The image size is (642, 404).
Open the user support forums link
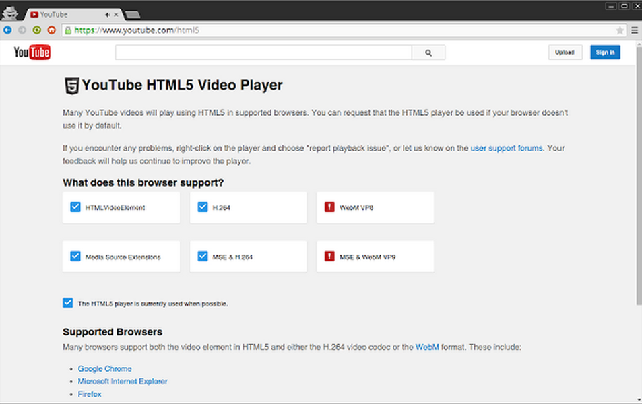[x=507, y=148]
